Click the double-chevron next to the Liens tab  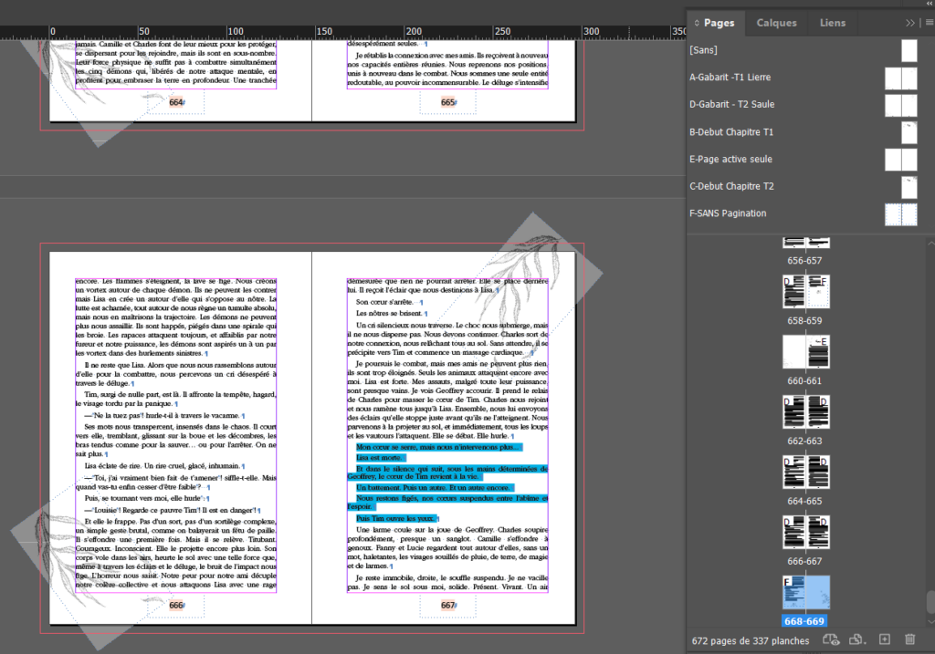(909, 23)
